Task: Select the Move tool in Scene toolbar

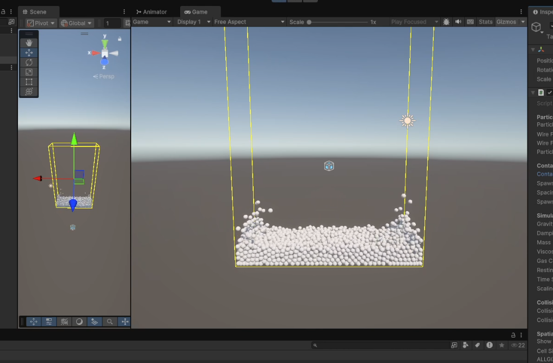Action: 29,53
